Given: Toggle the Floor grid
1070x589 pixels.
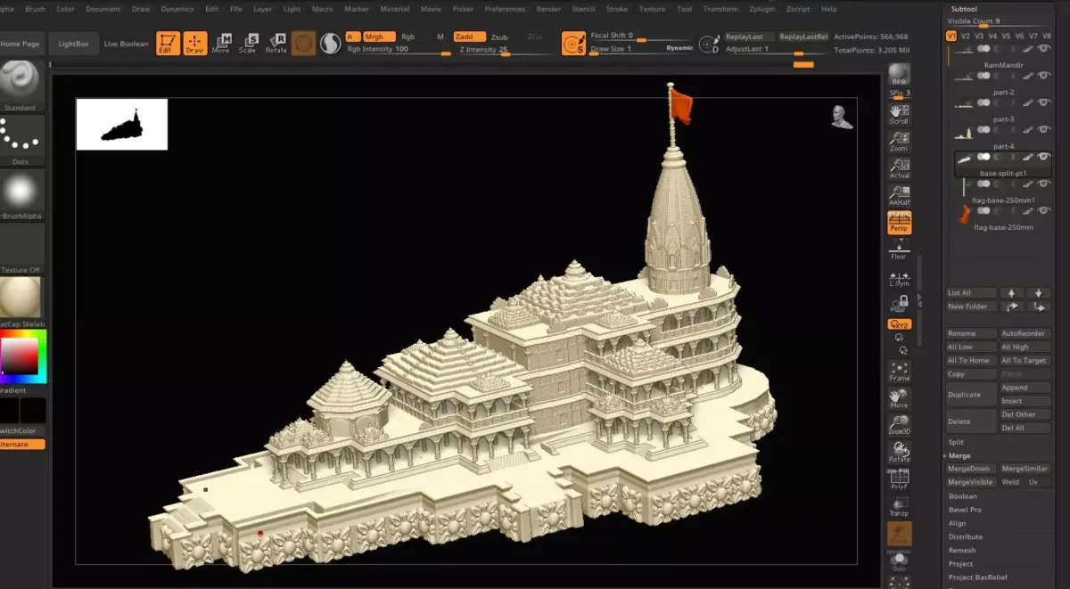Looking at the screenshot, I should [x=900, y=250].
